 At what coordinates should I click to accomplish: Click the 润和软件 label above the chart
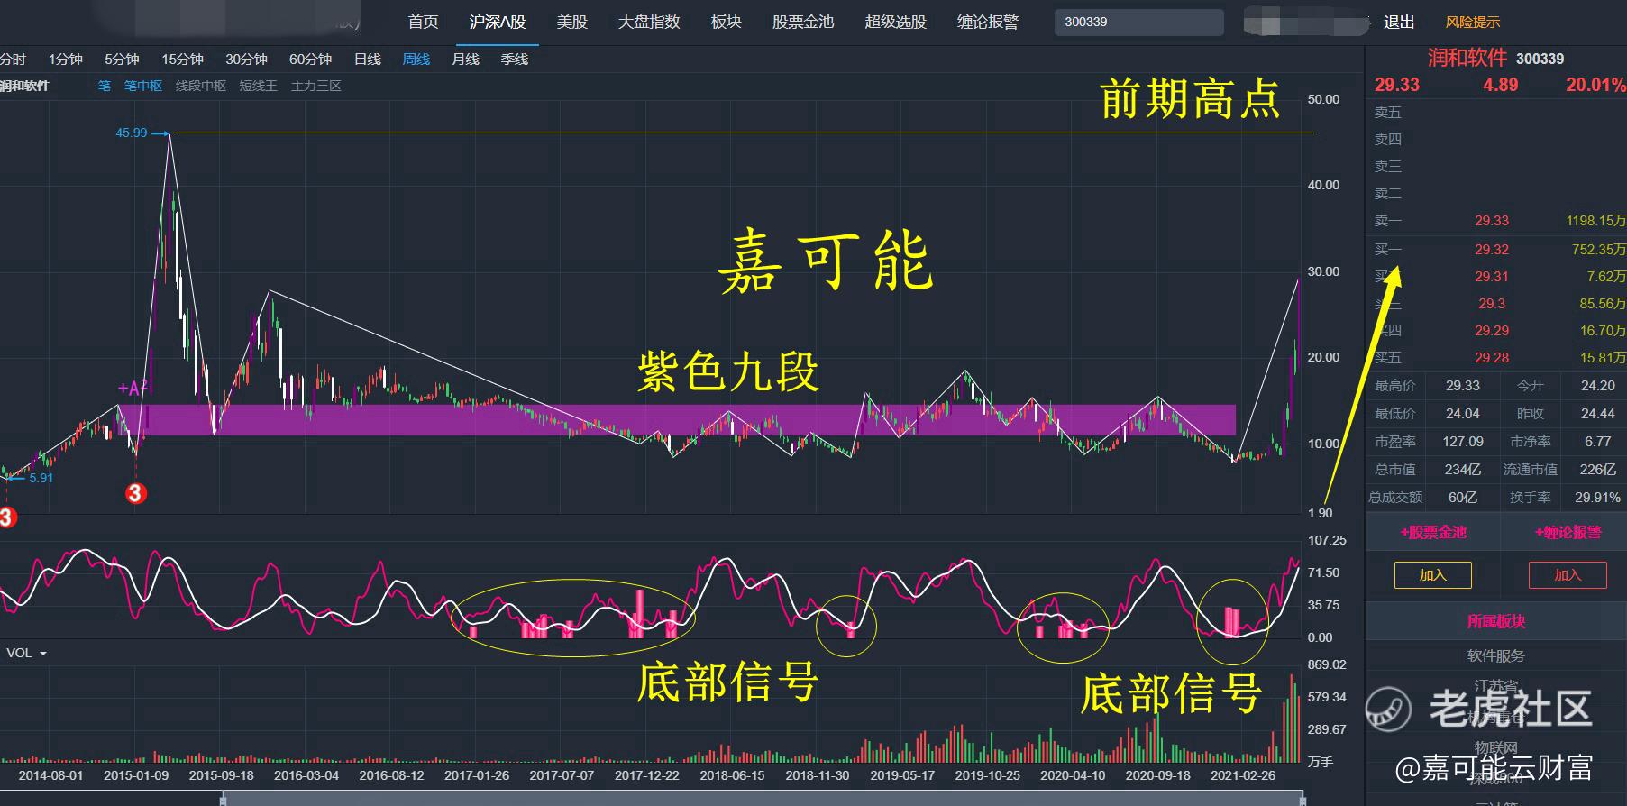coord(24,86)
